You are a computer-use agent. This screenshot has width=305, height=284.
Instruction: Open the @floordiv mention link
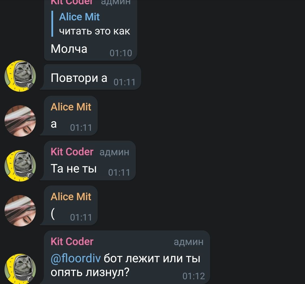[76, 259]
